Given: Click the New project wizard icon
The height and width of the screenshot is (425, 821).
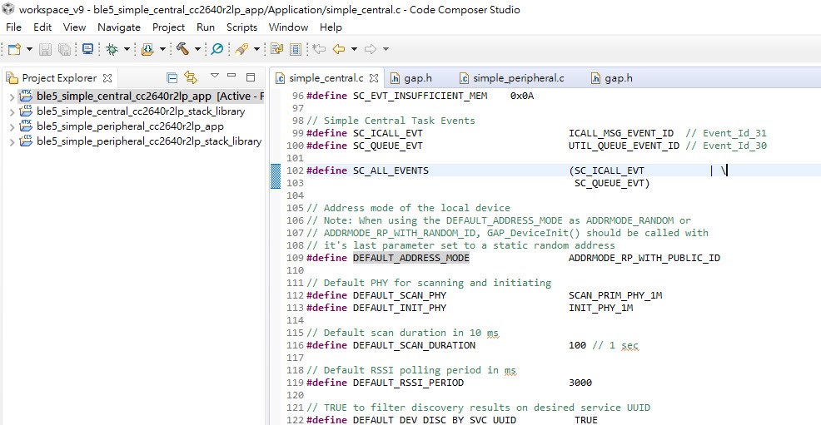Looking at the screenshot, I should click(15, 49).
